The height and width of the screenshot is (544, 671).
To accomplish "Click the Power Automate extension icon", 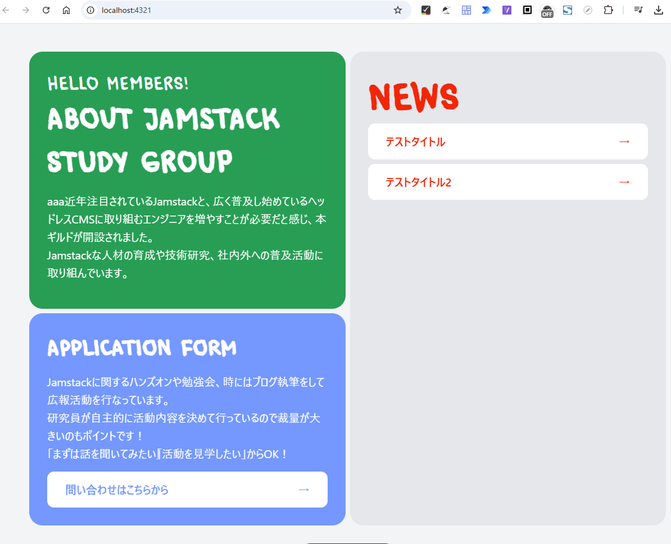I will coord(486,10).
